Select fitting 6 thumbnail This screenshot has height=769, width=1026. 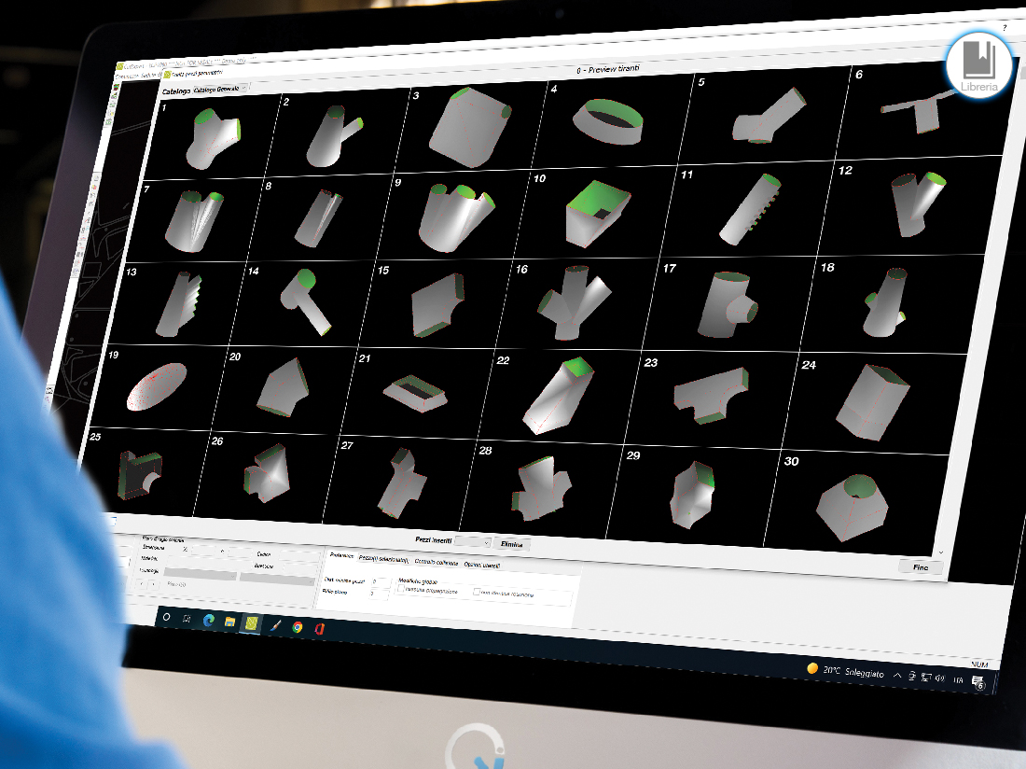[920, 111]
